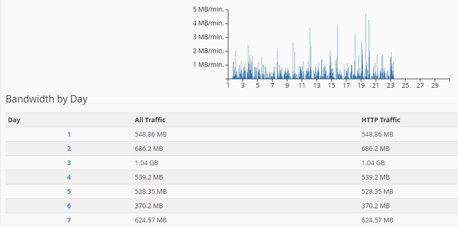This screenshot has height=227, width=458.
Task: Select All Traffic value 686.2 MB
Action: coord(149,149)
